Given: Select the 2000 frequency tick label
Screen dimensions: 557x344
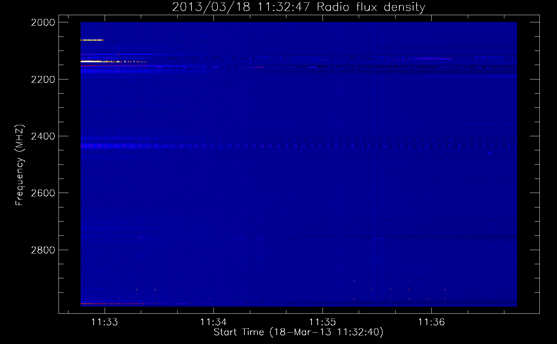Looking at the screenshot, I should click(43, 22).
